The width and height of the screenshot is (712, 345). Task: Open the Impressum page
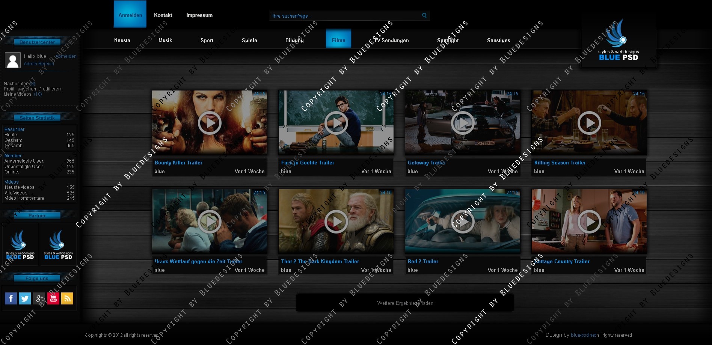pyautogui.click(x=199, y=15)
